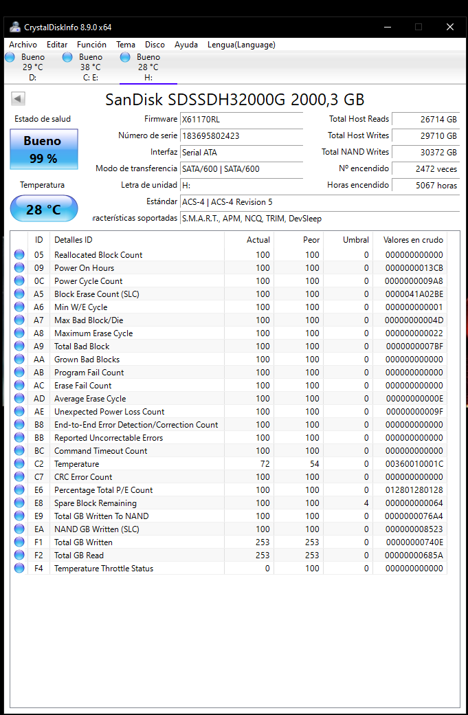
Task: Click status orb for Maximum Erase Cycle
Action: 19,333
